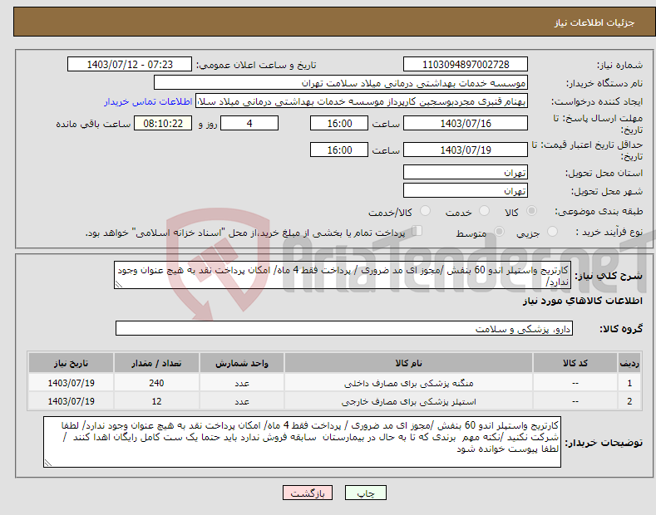Select the کالا/خدمت radio button
Screen dimensions: 656x515
(425, 211)
